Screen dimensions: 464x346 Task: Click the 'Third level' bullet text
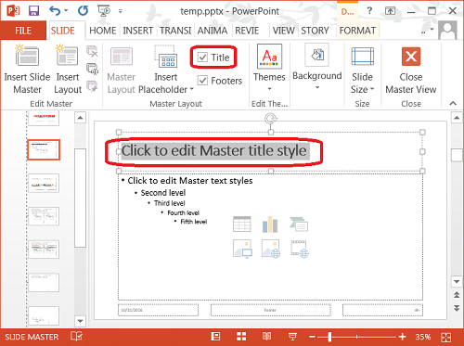(x=170, y=203)
